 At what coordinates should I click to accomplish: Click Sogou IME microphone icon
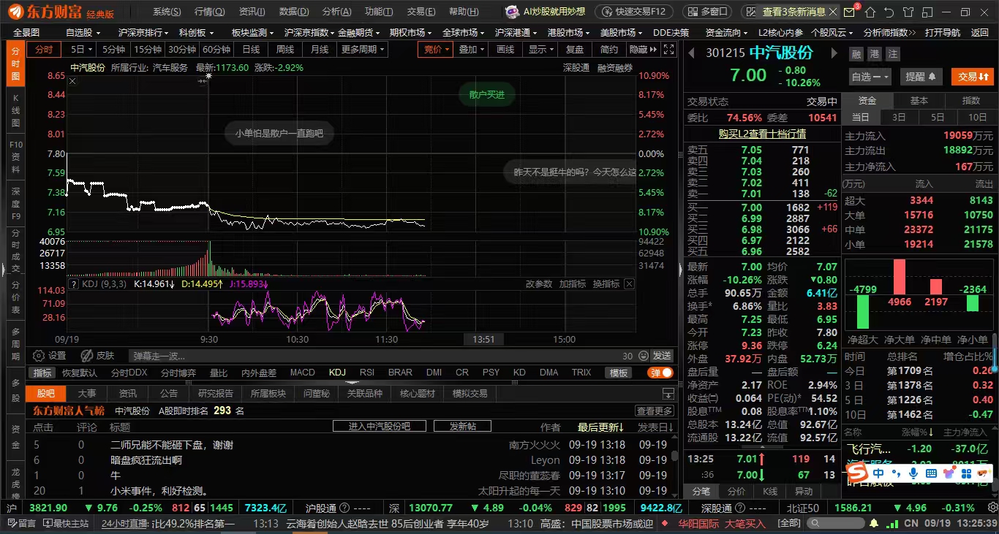913,473
